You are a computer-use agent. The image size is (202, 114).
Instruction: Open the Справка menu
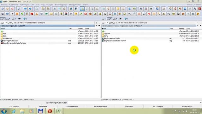[198, 5]
